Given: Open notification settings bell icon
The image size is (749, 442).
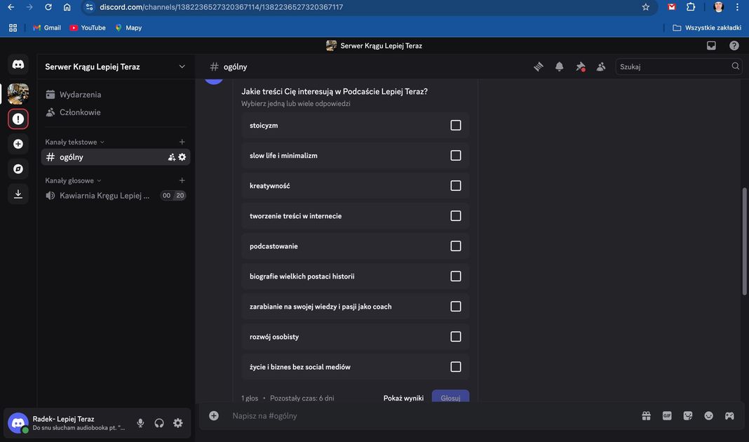Looking at the screenshot, I should point(560,67).
